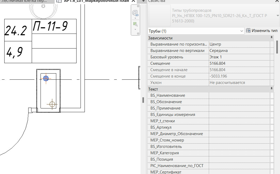Click the BS_Изготовитель value field
The image size is (280, 174).
click(x=239, y=147)
